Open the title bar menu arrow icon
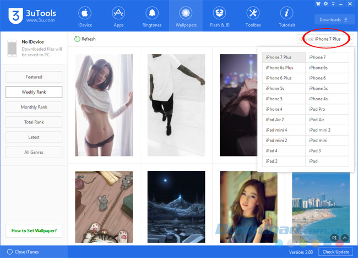This screenshot has width=358, height=258. pos(333,4)
